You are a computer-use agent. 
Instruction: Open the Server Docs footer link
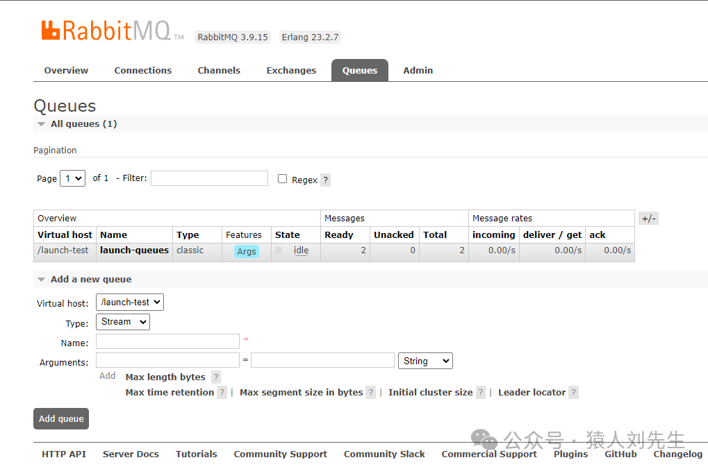click(x=131, y=454)
